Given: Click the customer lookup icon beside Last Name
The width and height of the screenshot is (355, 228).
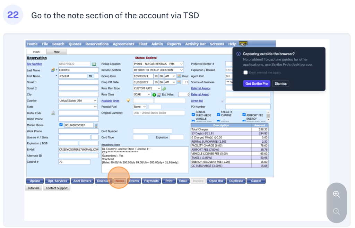Looking at the screenshot, I should tap(53, 70).
